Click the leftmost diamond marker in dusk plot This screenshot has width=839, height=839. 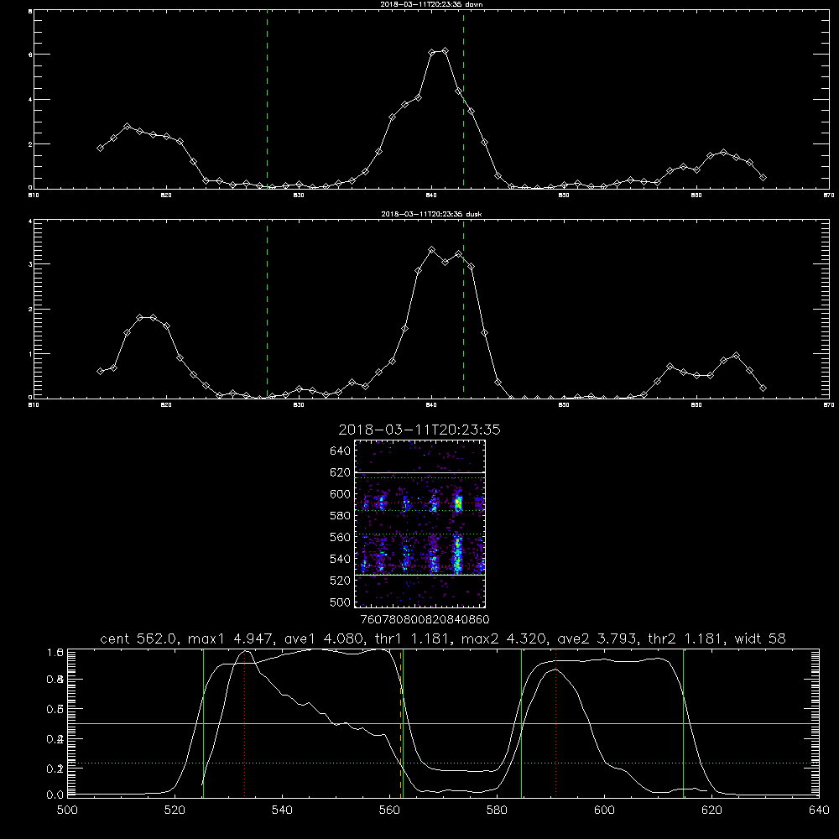[100, 371]
